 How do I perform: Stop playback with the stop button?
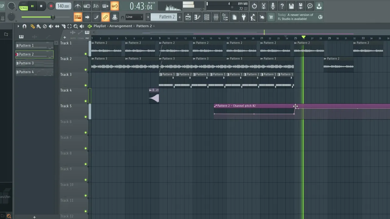click(x=41, y=6)
